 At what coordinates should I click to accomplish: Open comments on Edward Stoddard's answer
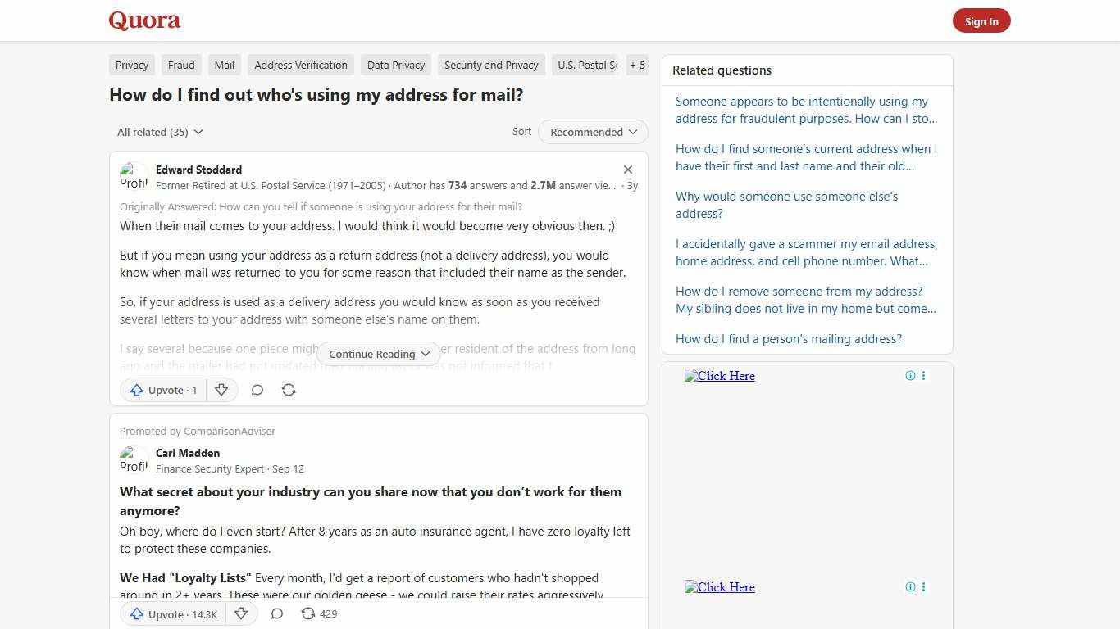tap(257, 390)
